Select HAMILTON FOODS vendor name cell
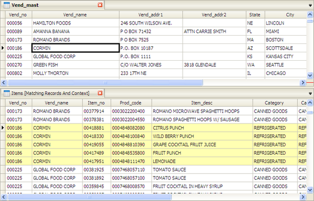Screen dimensions: 314x201 (76, 23)
